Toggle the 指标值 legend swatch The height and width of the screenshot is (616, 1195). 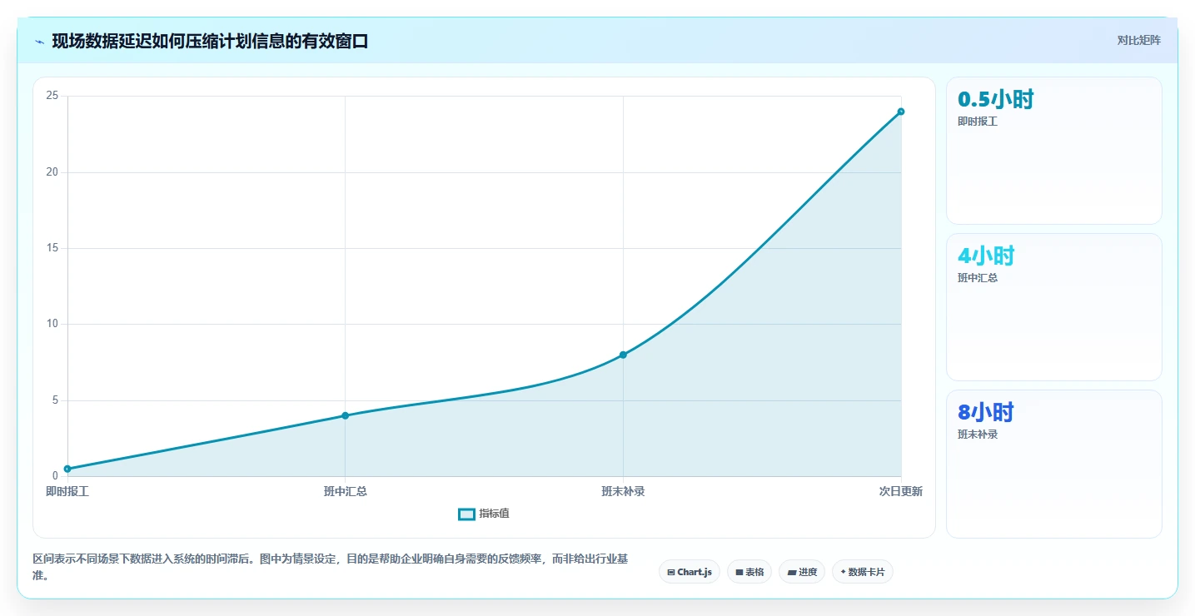[x=466, y=514]
